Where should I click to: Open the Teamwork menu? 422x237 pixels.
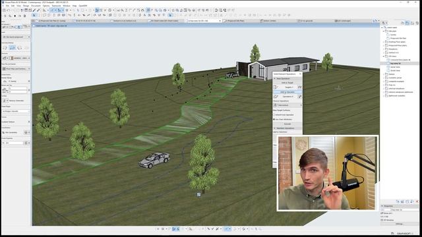coord(56,6)
